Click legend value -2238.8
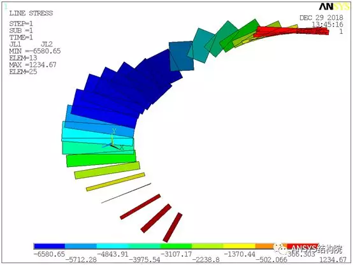This screenshot has width=353, height=265. [x=206, y=260]
